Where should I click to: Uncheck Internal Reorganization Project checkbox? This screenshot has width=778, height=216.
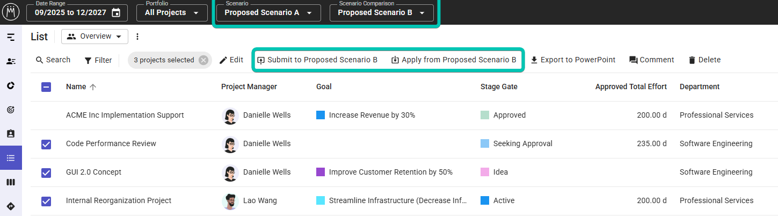click(46, 201)
